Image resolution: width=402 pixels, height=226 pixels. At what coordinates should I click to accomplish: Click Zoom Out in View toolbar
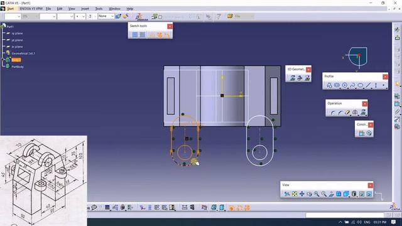(324, 194)
